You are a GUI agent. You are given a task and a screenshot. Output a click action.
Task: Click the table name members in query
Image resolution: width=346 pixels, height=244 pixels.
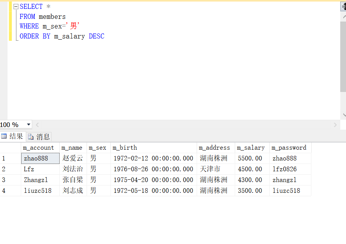click(52, 17)
